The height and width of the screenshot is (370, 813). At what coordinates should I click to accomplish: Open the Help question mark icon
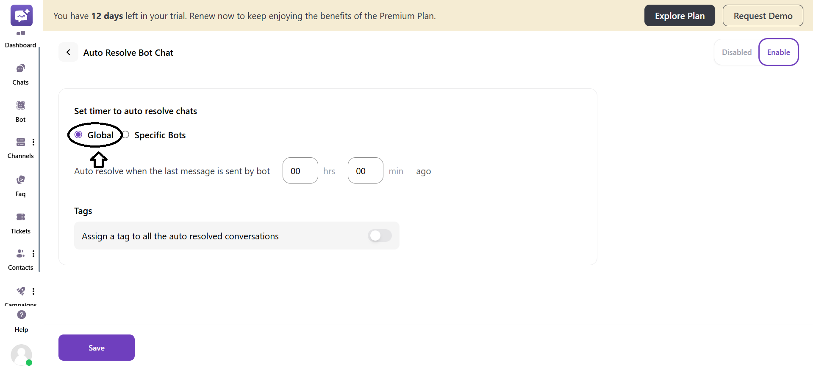click(22, 315)
